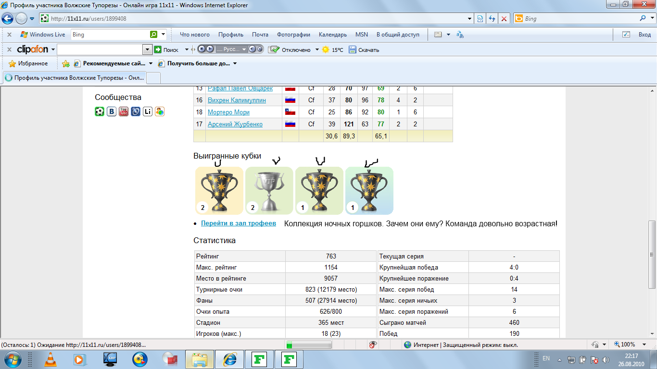The height and width of the screenshot is (369, 657).
Task: Click the browser Refresh icon
Action: [492, 19]
